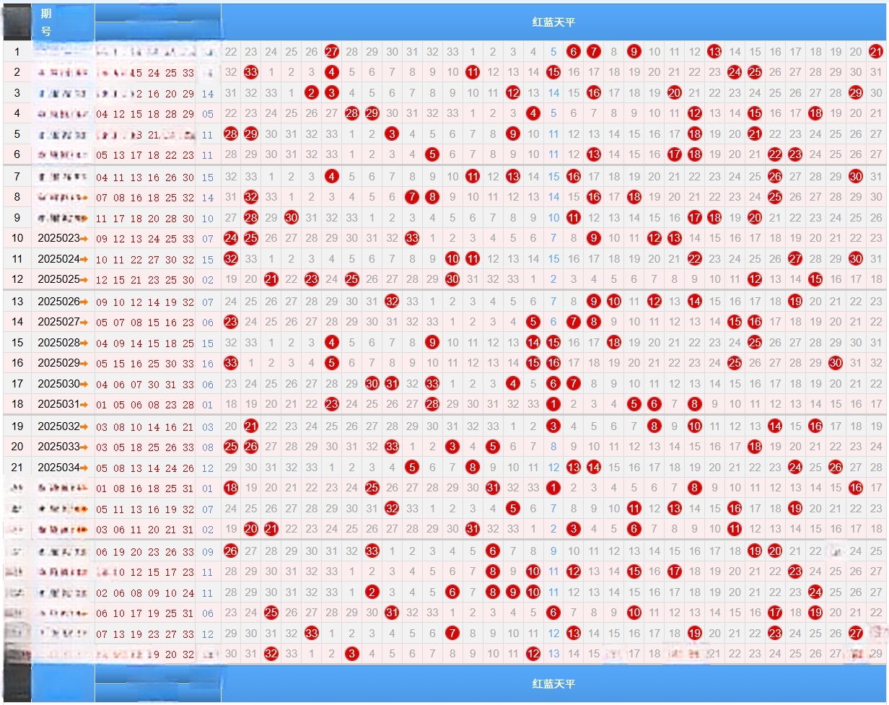Click red ball 32 in the 2025024 row
Viewport: 889px width, 705px height.
tap(231, 259)
